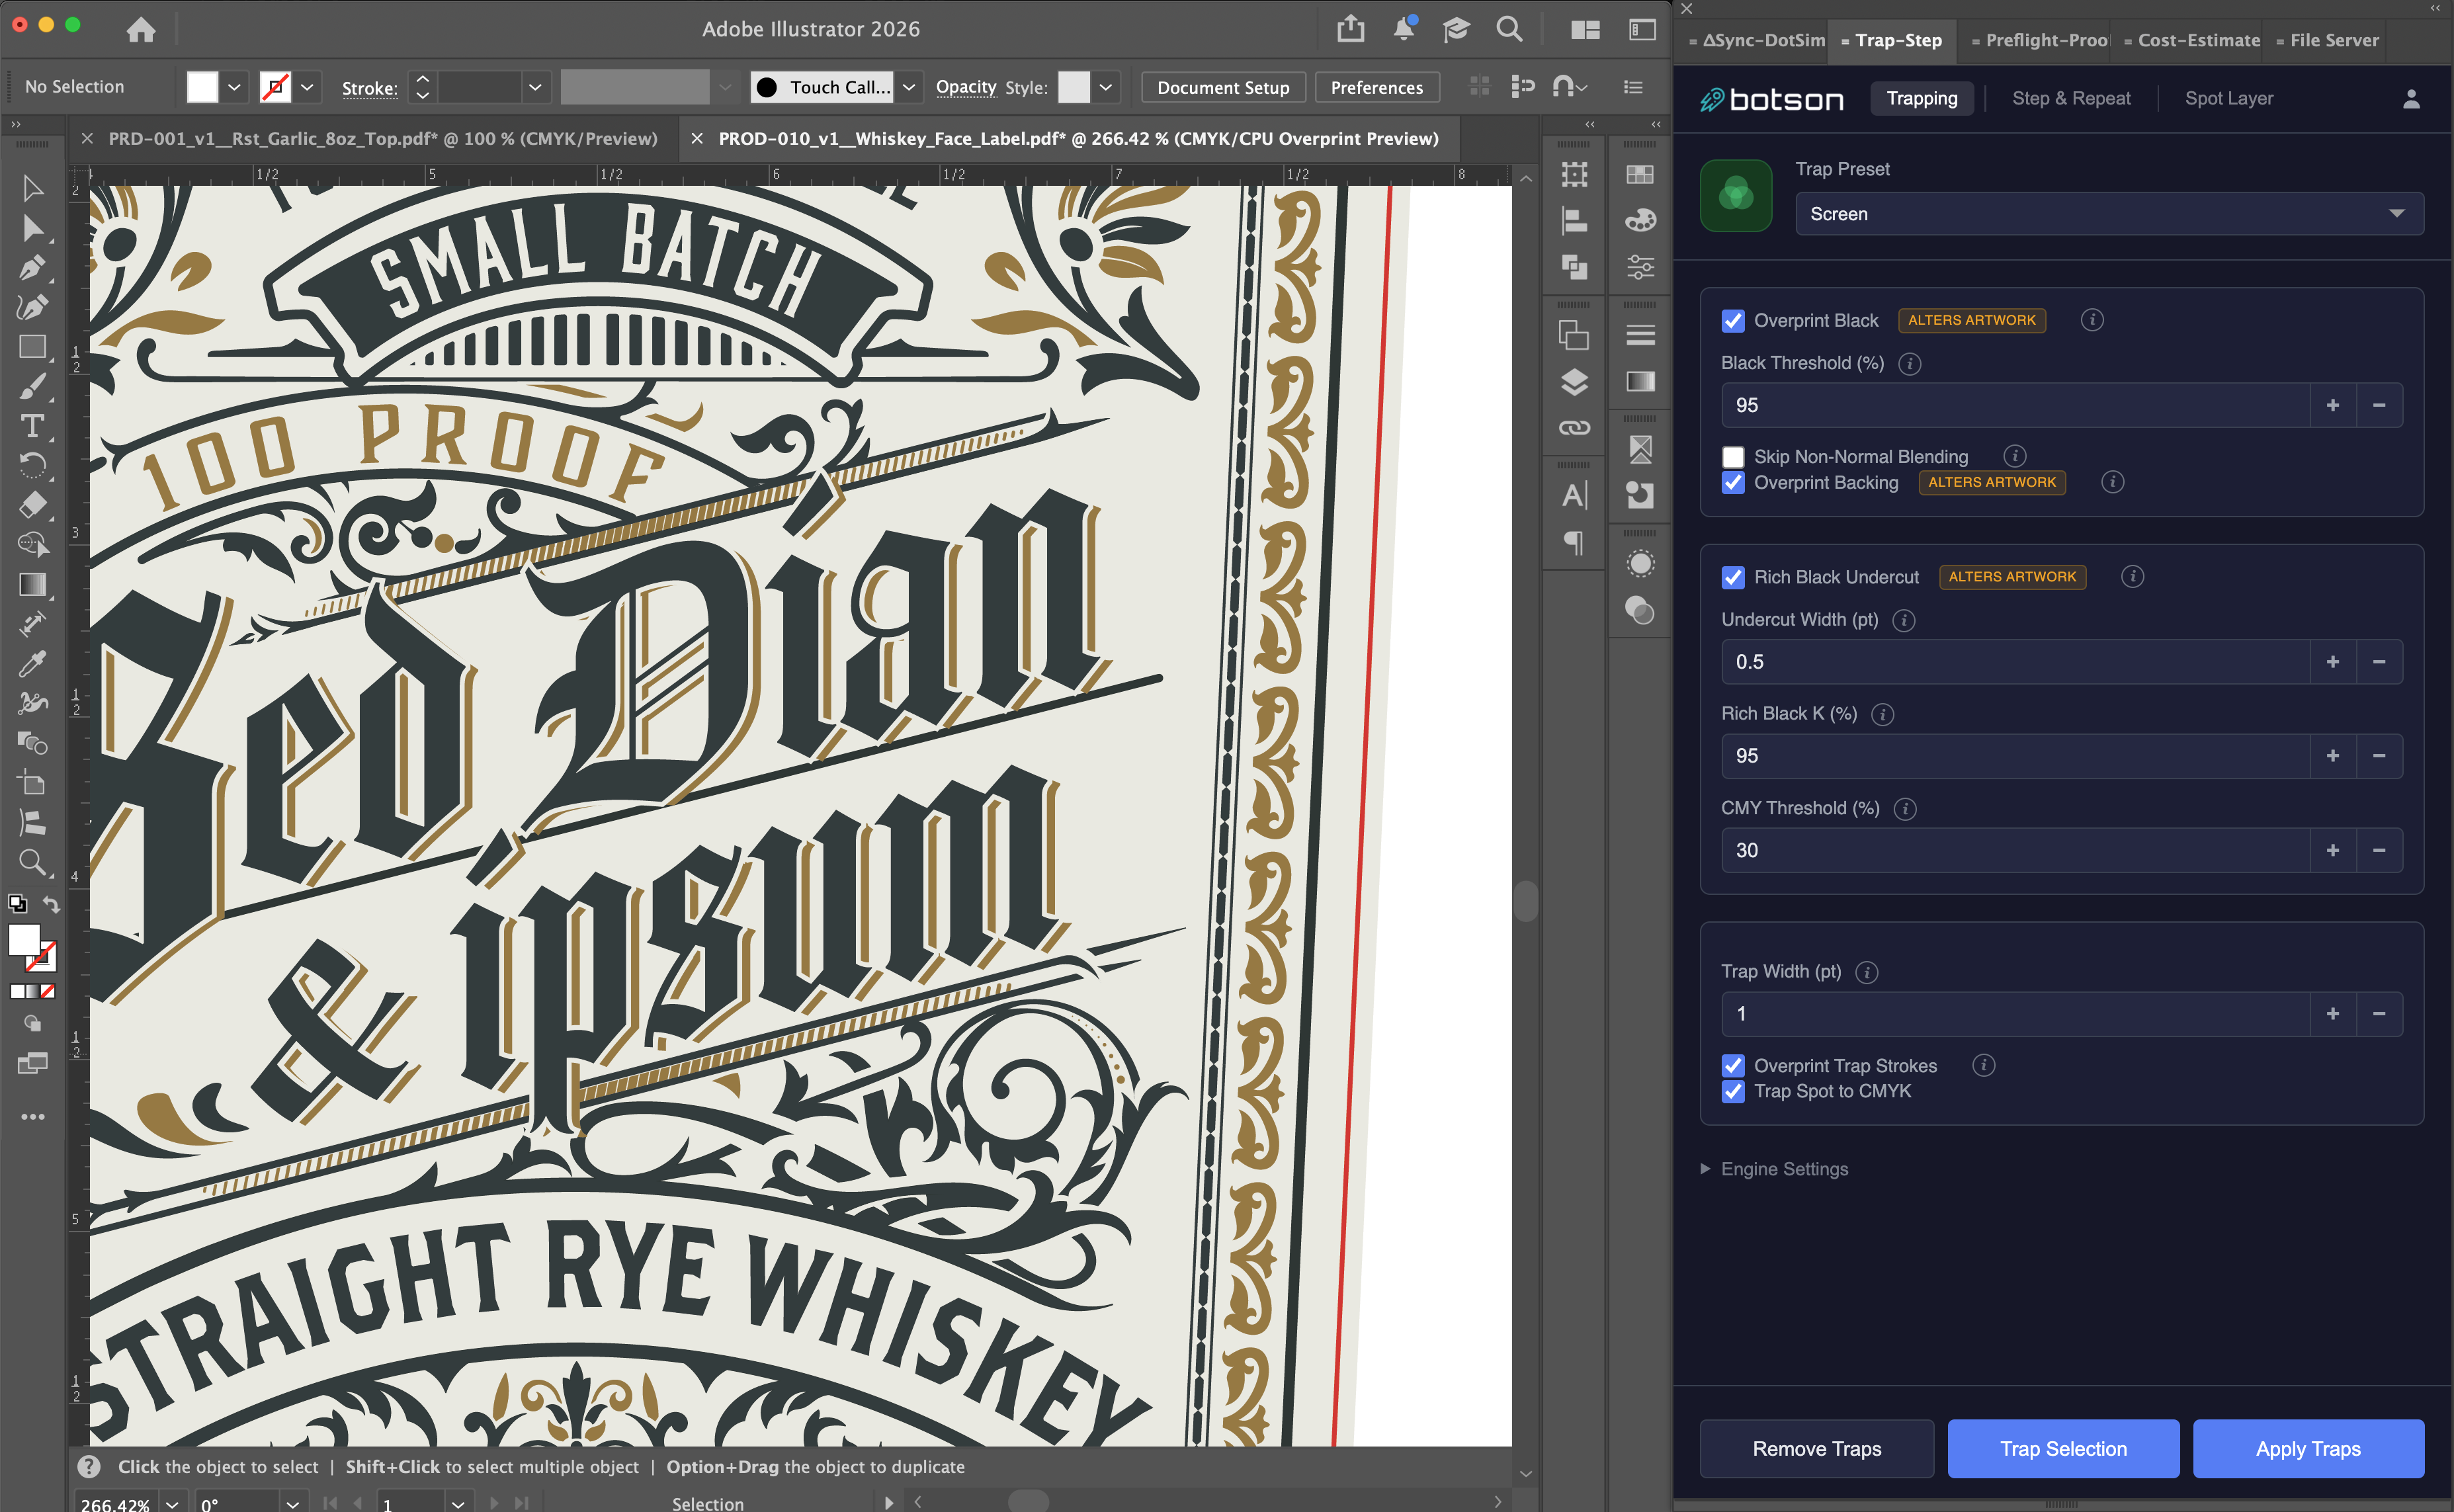The width and height of the screenshot is (2454, 1512).
Task: Click the Fill color swatch in the control bar
Action: pyautogui.click(x=203, y=87)
